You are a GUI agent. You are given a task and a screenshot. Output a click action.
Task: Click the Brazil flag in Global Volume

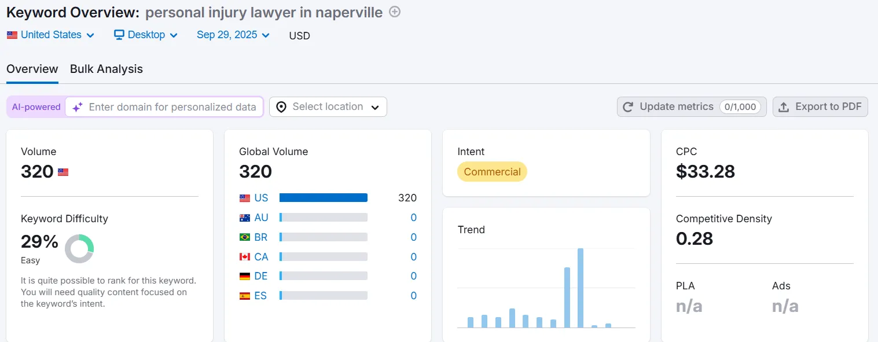point(245,237)
